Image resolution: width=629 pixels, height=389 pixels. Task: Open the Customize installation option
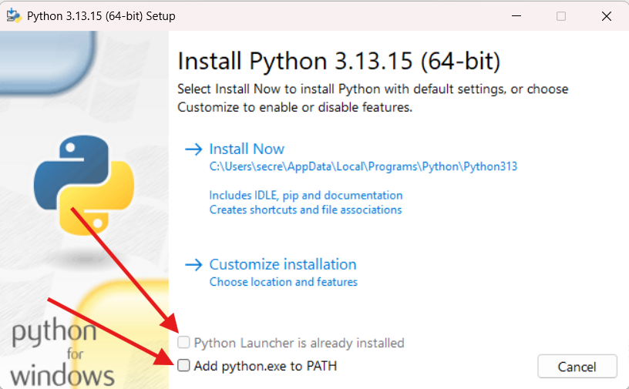coord(283,265)
